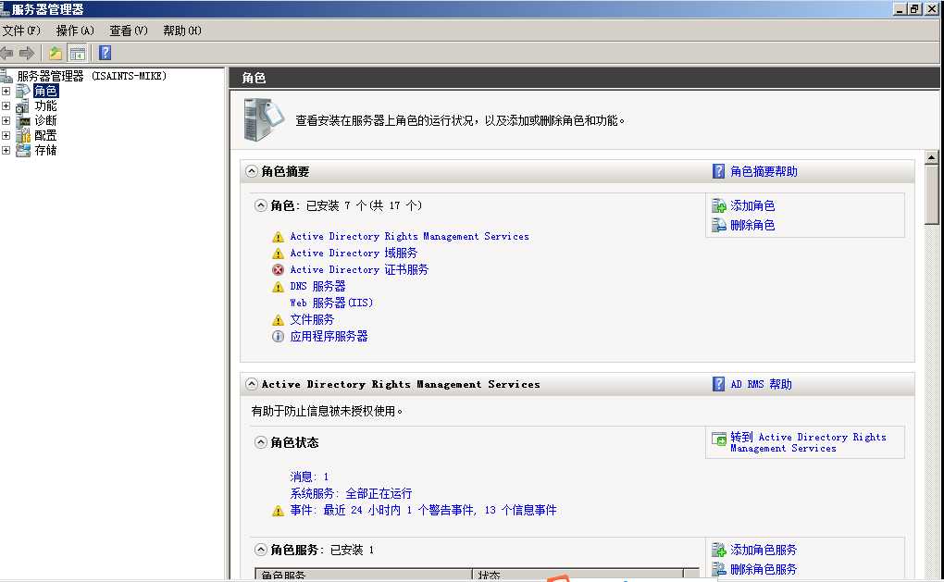Viewport: 944px width, 582px height.
Task: Click the 添加角色服务 link text
Action: [764, 550]
